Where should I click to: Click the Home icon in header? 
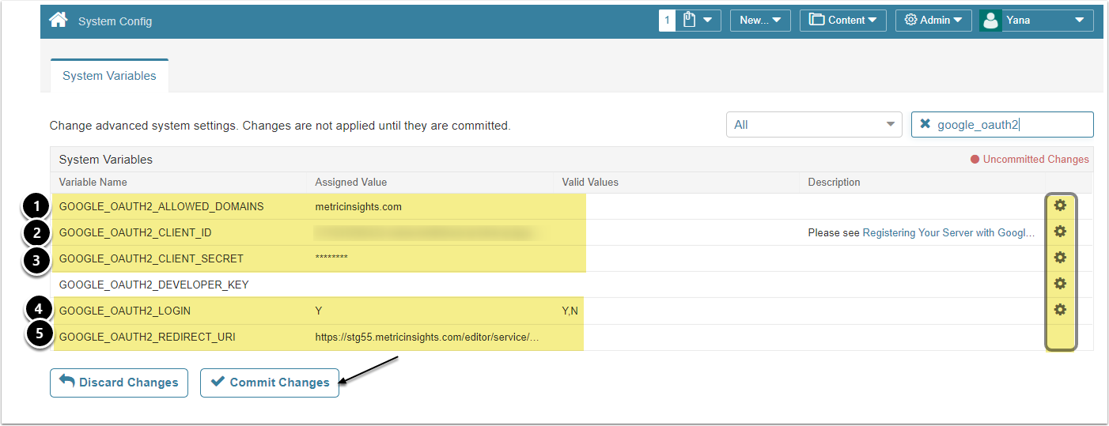point(58,21)
